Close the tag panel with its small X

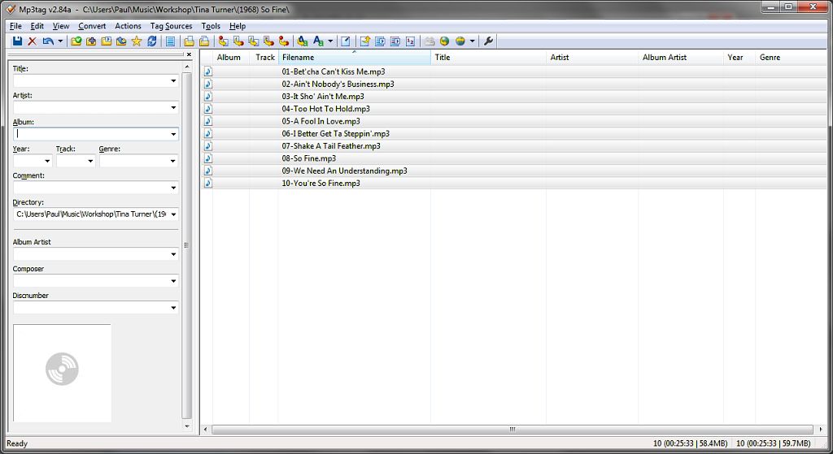click(x=189, y=54)
